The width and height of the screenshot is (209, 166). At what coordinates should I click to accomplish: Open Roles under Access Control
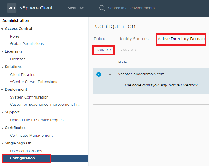click(15, 36)
